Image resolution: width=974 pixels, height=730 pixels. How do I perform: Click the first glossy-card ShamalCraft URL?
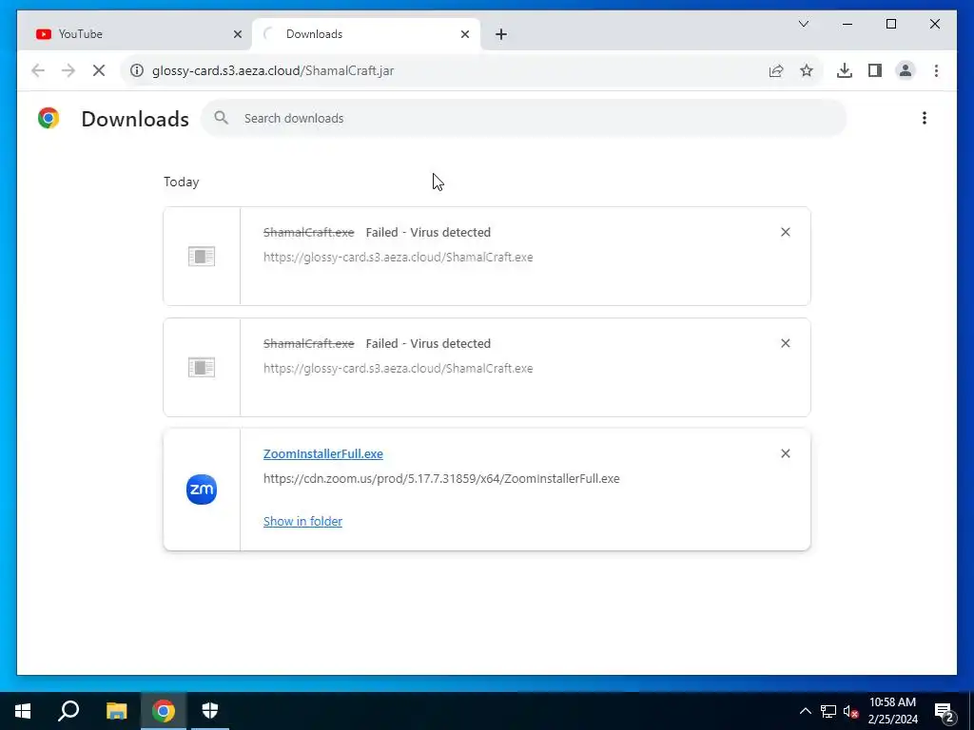coord(399,257)
